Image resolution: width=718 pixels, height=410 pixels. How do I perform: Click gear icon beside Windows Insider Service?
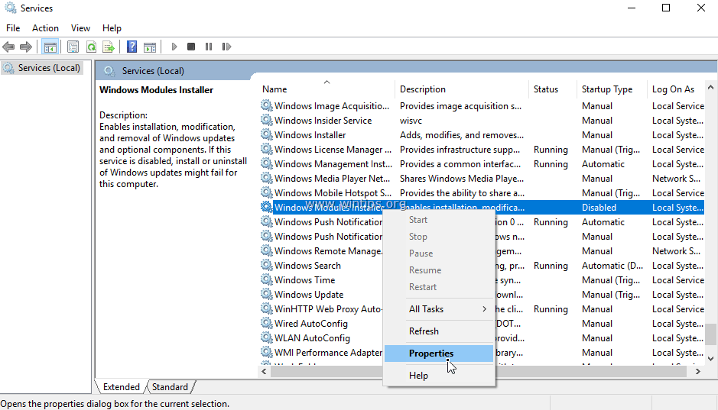(267, 120)
